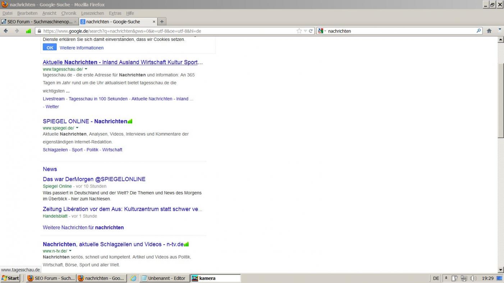The width and height of the screenshot is (504, 283).
Task: Expand the dropdown arrow next to www.tagesschau.de/
Action: pyautogui.click(x=86, y=69)
